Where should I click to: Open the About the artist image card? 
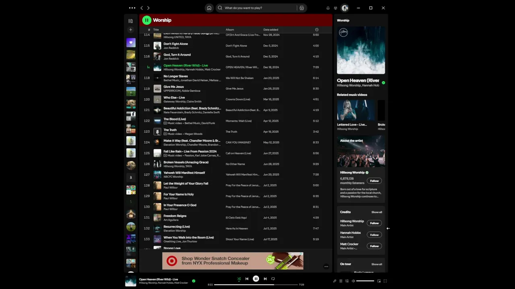tap(361, 151)
